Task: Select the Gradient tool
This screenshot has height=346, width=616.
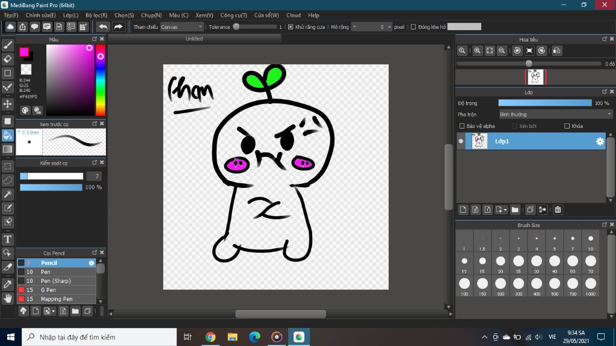Action: click(8, 149)
